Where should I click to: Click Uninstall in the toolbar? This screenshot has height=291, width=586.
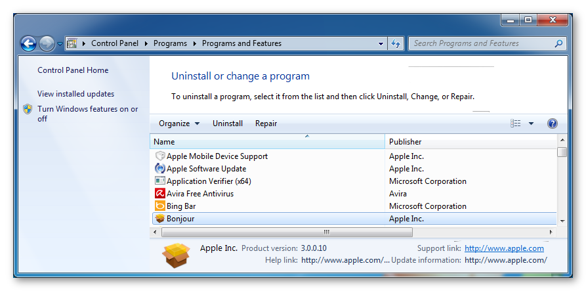tap(228, 123)
